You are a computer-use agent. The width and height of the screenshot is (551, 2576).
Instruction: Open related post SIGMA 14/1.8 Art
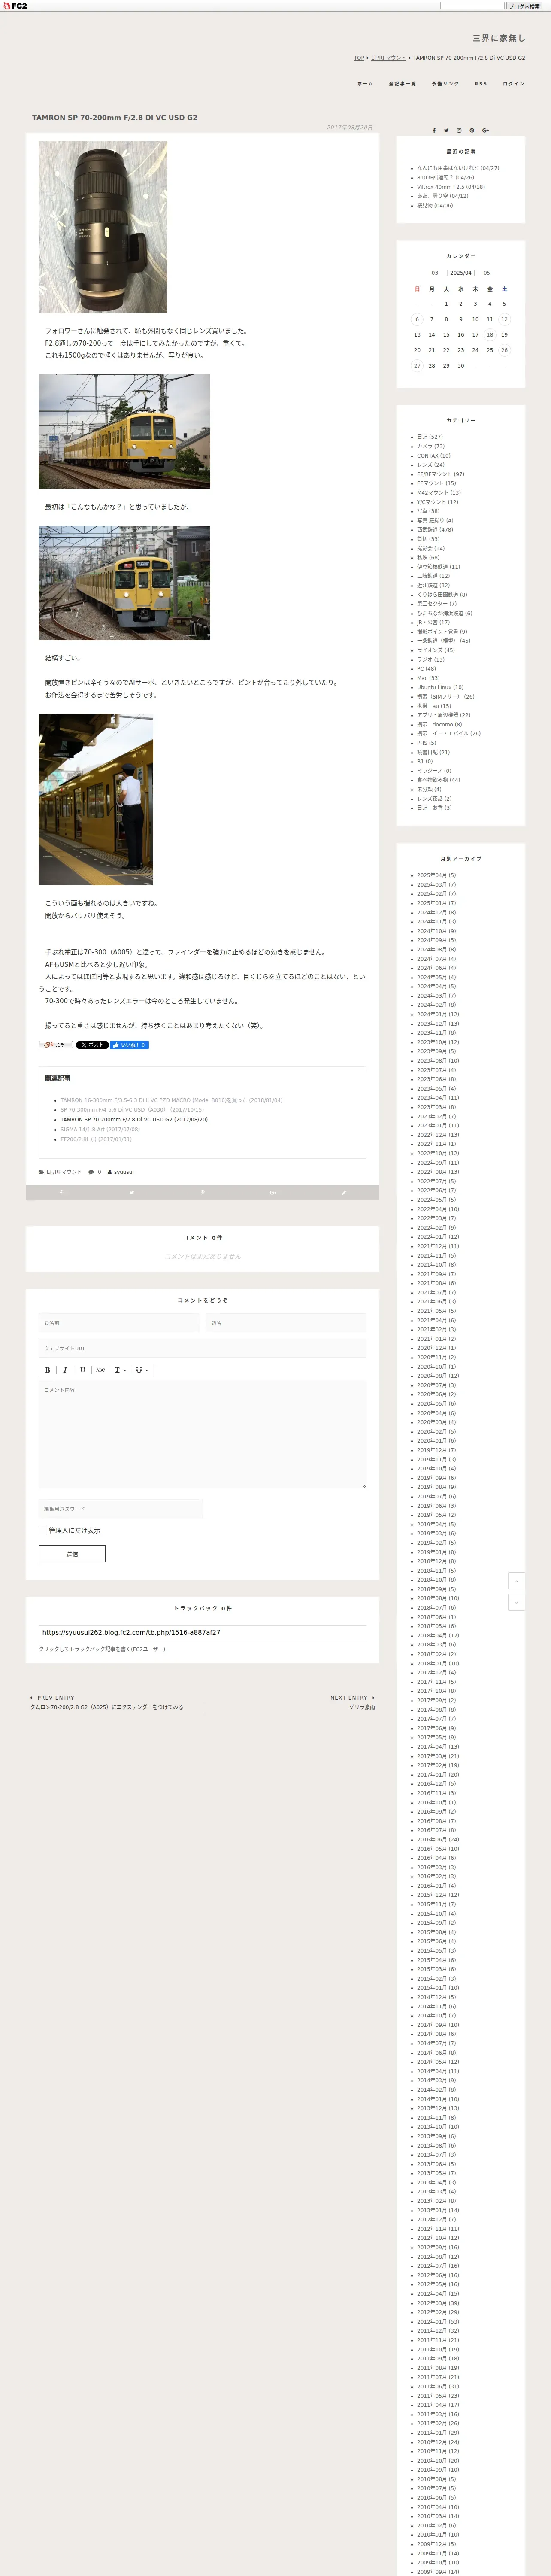coord(100,1129)
